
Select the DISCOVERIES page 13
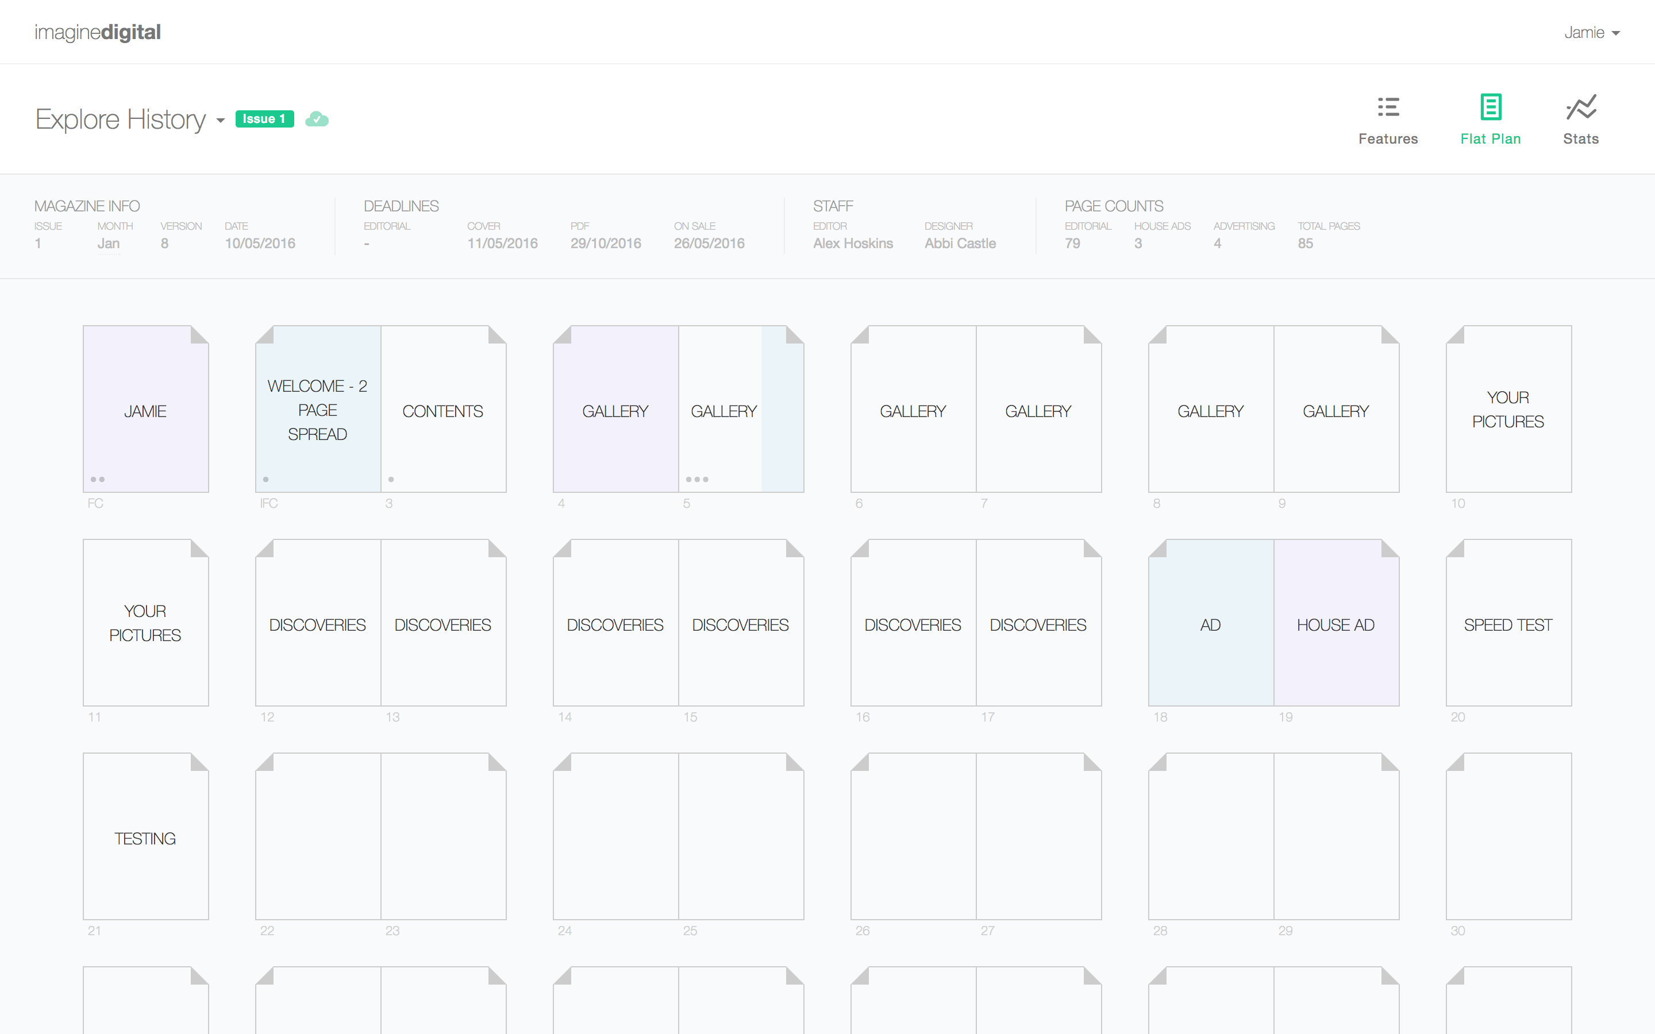point(443,622)
